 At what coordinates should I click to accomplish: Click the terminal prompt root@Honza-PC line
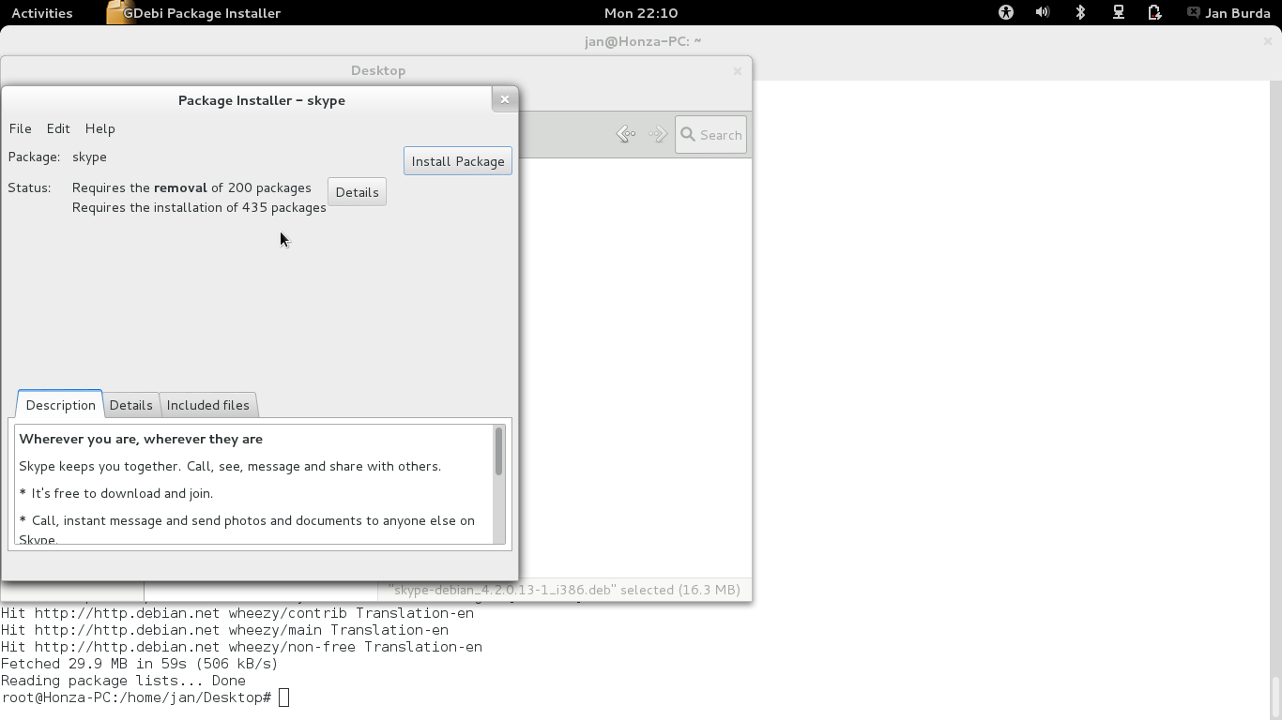[x=136, y=697]
